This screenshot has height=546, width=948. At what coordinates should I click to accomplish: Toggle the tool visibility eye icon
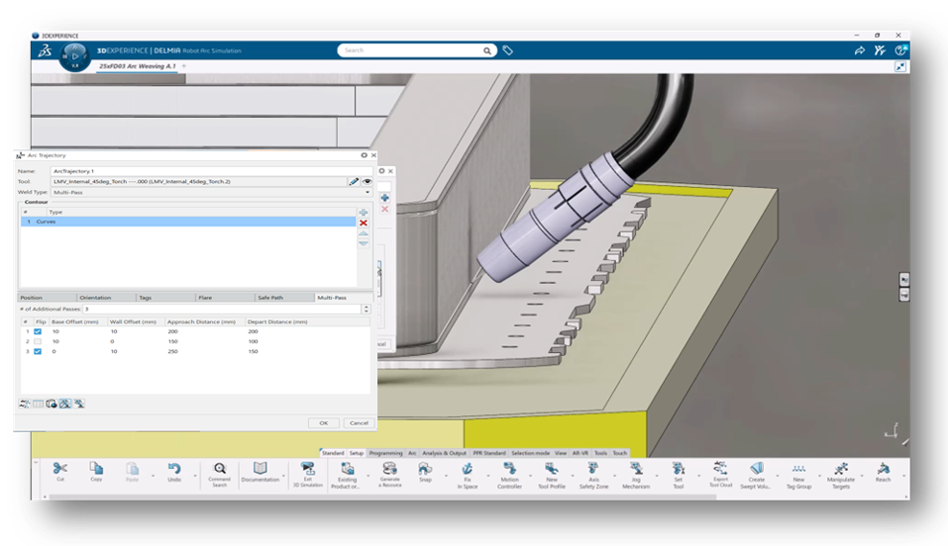pos(367,181)
